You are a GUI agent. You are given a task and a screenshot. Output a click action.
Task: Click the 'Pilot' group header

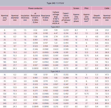pyautogui.click(x=86, y=8)
